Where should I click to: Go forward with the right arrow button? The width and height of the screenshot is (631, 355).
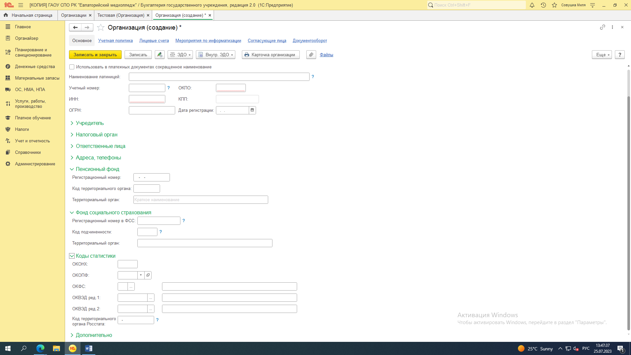[87, 27]
